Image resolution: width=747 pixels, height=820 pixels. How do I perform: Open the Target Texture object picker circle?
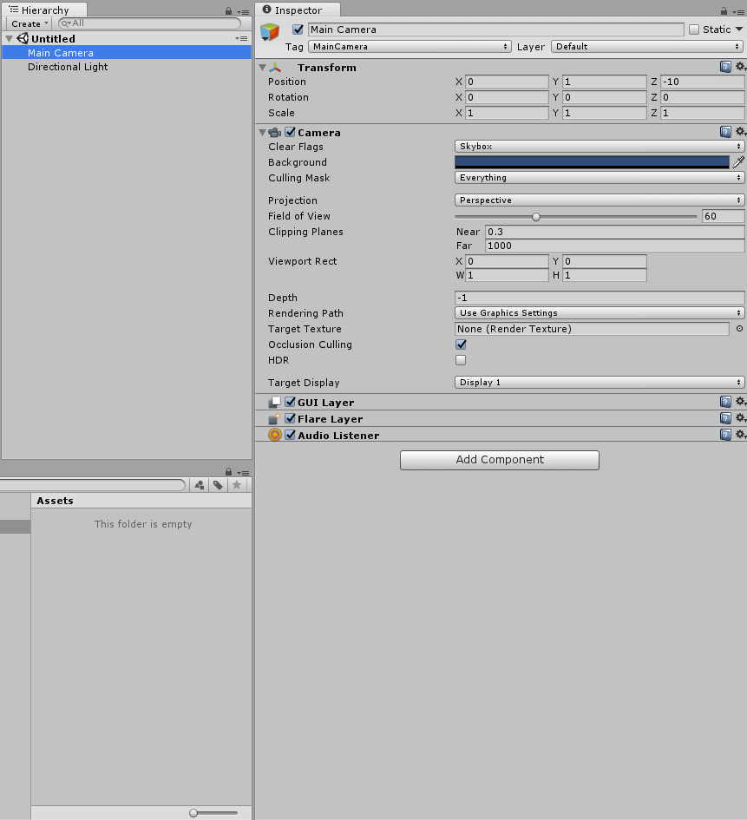tap(739, 328)
